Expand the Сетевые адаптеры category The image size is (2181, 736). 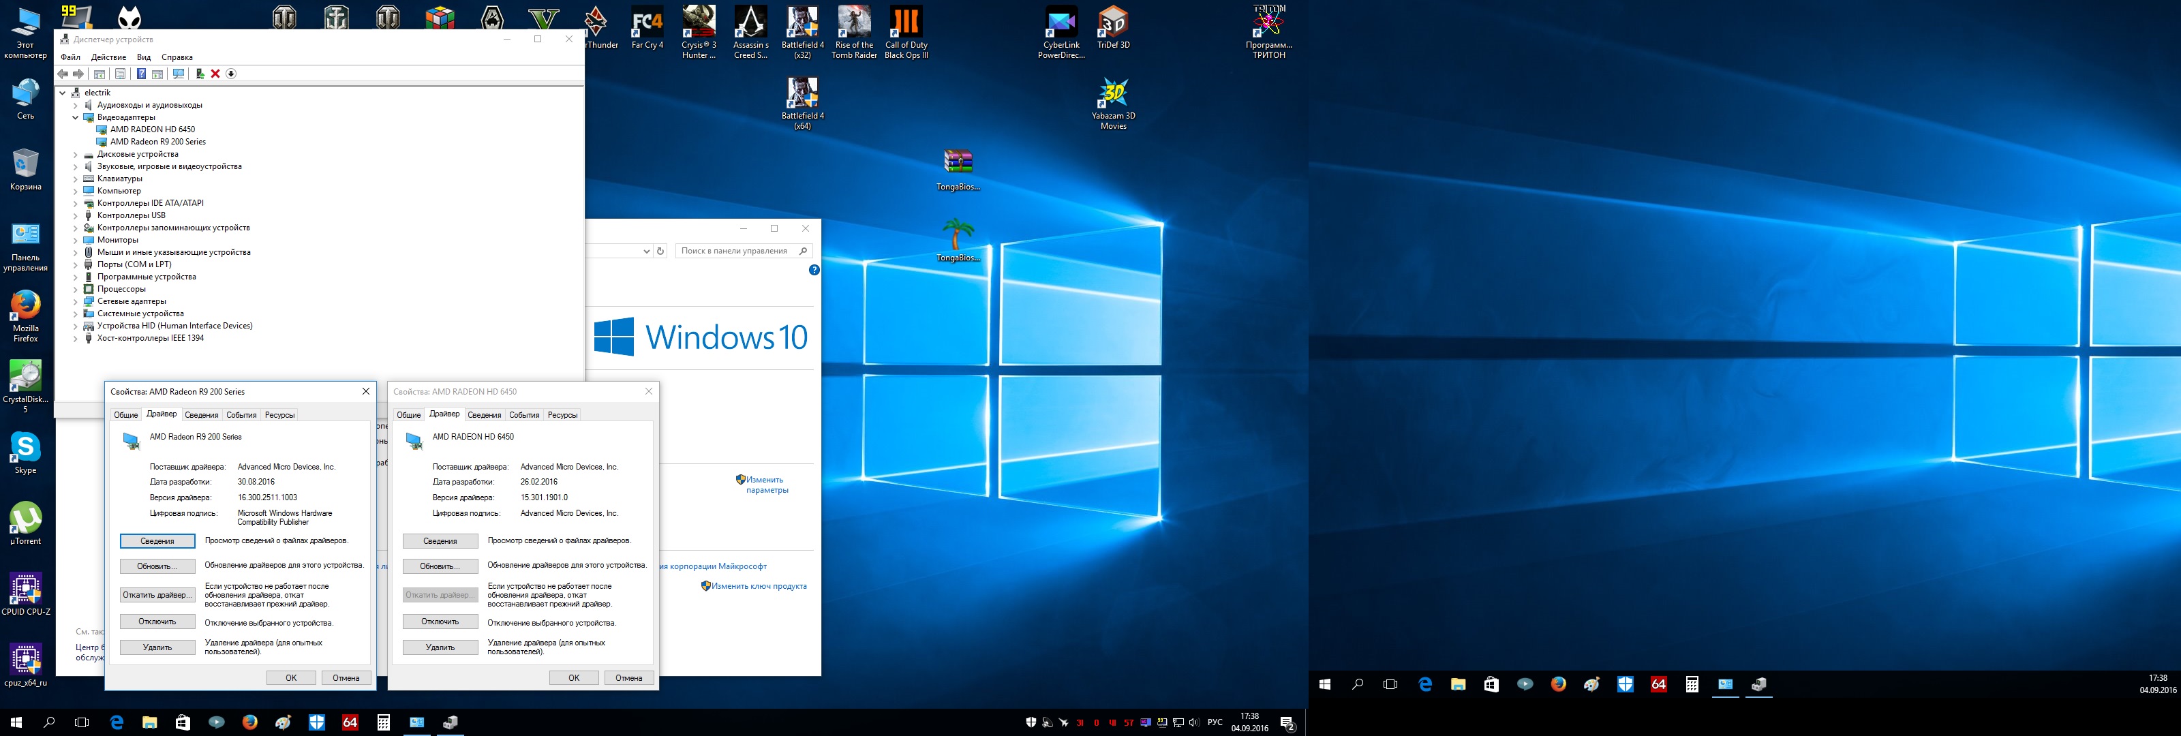coord(76,301)
